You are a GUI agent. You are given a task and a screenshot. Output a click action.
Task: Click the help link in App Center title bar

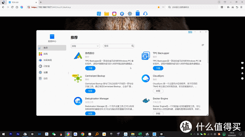point(190,32)
